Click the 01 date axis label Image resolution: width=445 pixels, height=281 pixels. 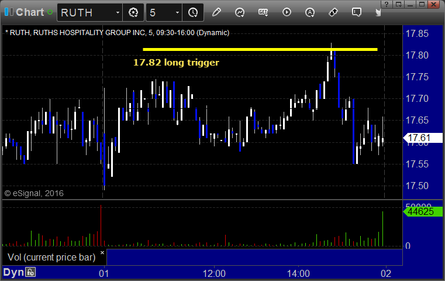pyautogui.click(x=104, y=273)
